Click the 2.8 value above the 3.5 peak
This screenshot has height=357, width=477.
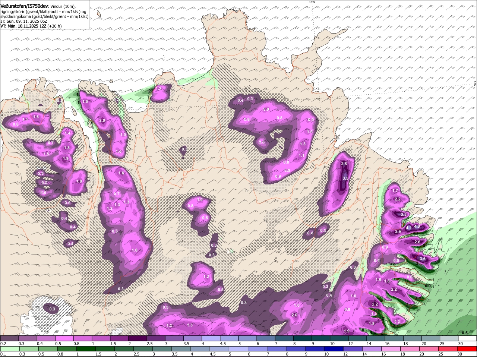coord(344,164)
